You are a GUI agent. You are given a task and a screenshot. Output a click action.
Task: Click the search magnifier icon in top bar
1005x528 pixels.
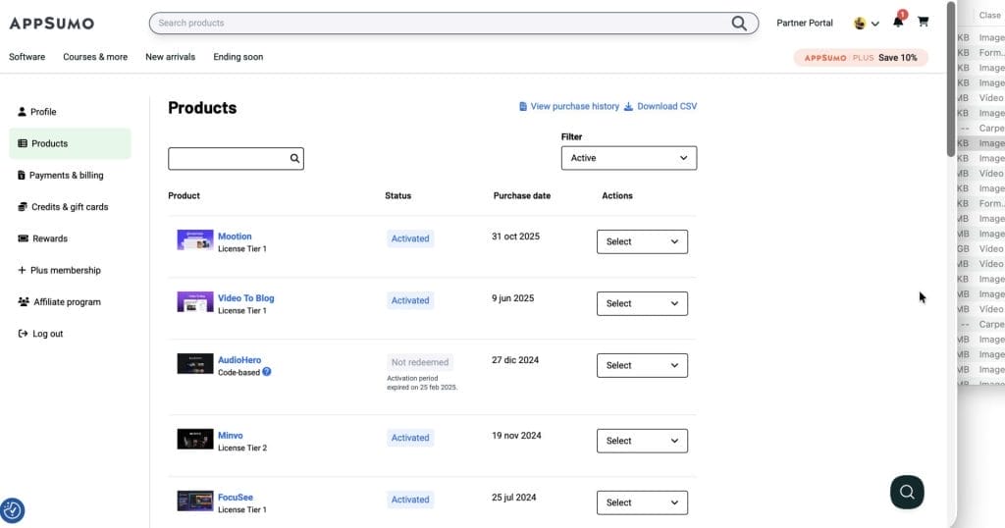[739, 23]
